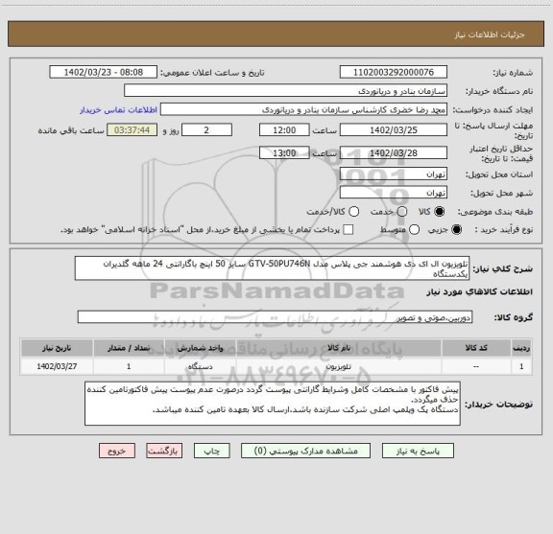
Task: Click the price validity time 13:00 field
Action: click(284, 152)
